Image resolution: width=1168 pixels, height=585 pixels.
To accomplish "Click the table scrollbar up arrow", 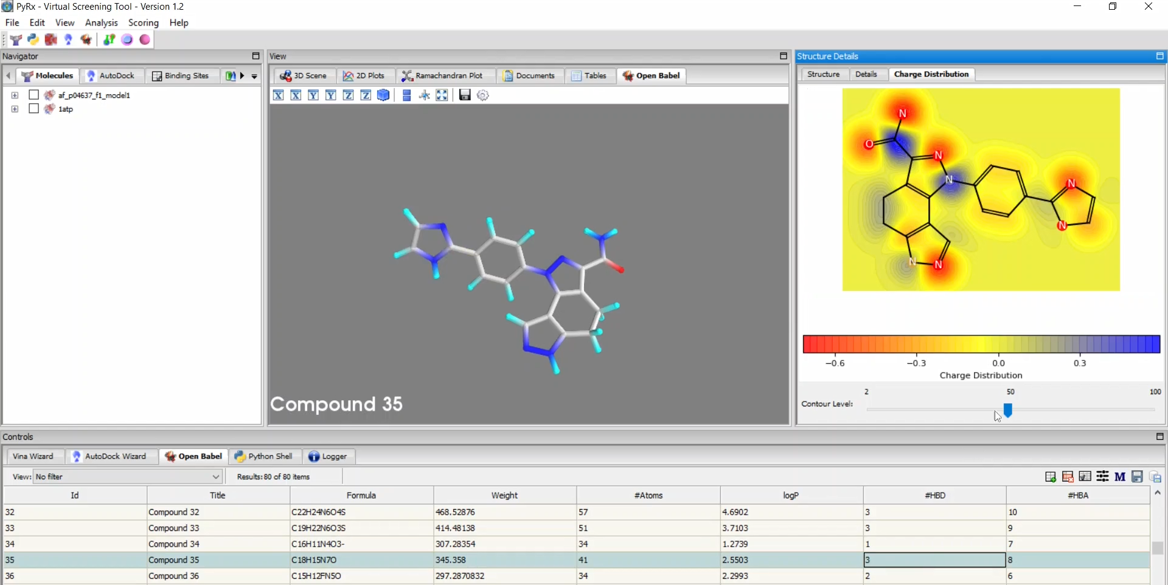I will [1158, 493].
